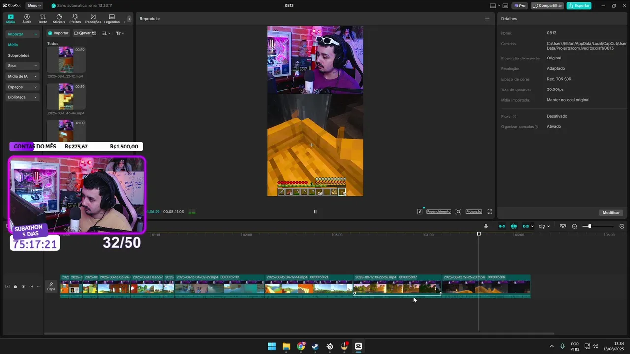Image resolution: width=630 pixels, height=354 pixels.
Task: Select Mídia in the sidebar
Action: (x=13, y=45)
